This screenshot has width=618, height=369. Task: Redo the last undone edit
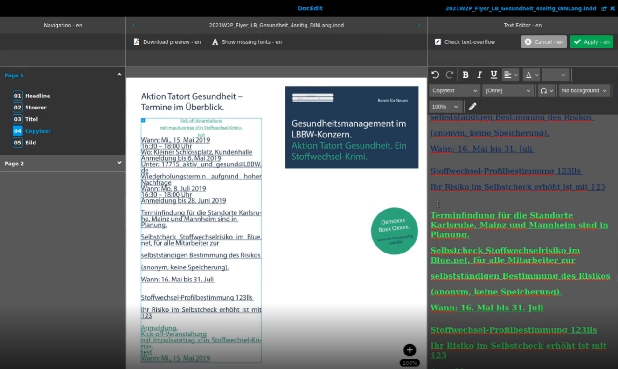(450, 75)
